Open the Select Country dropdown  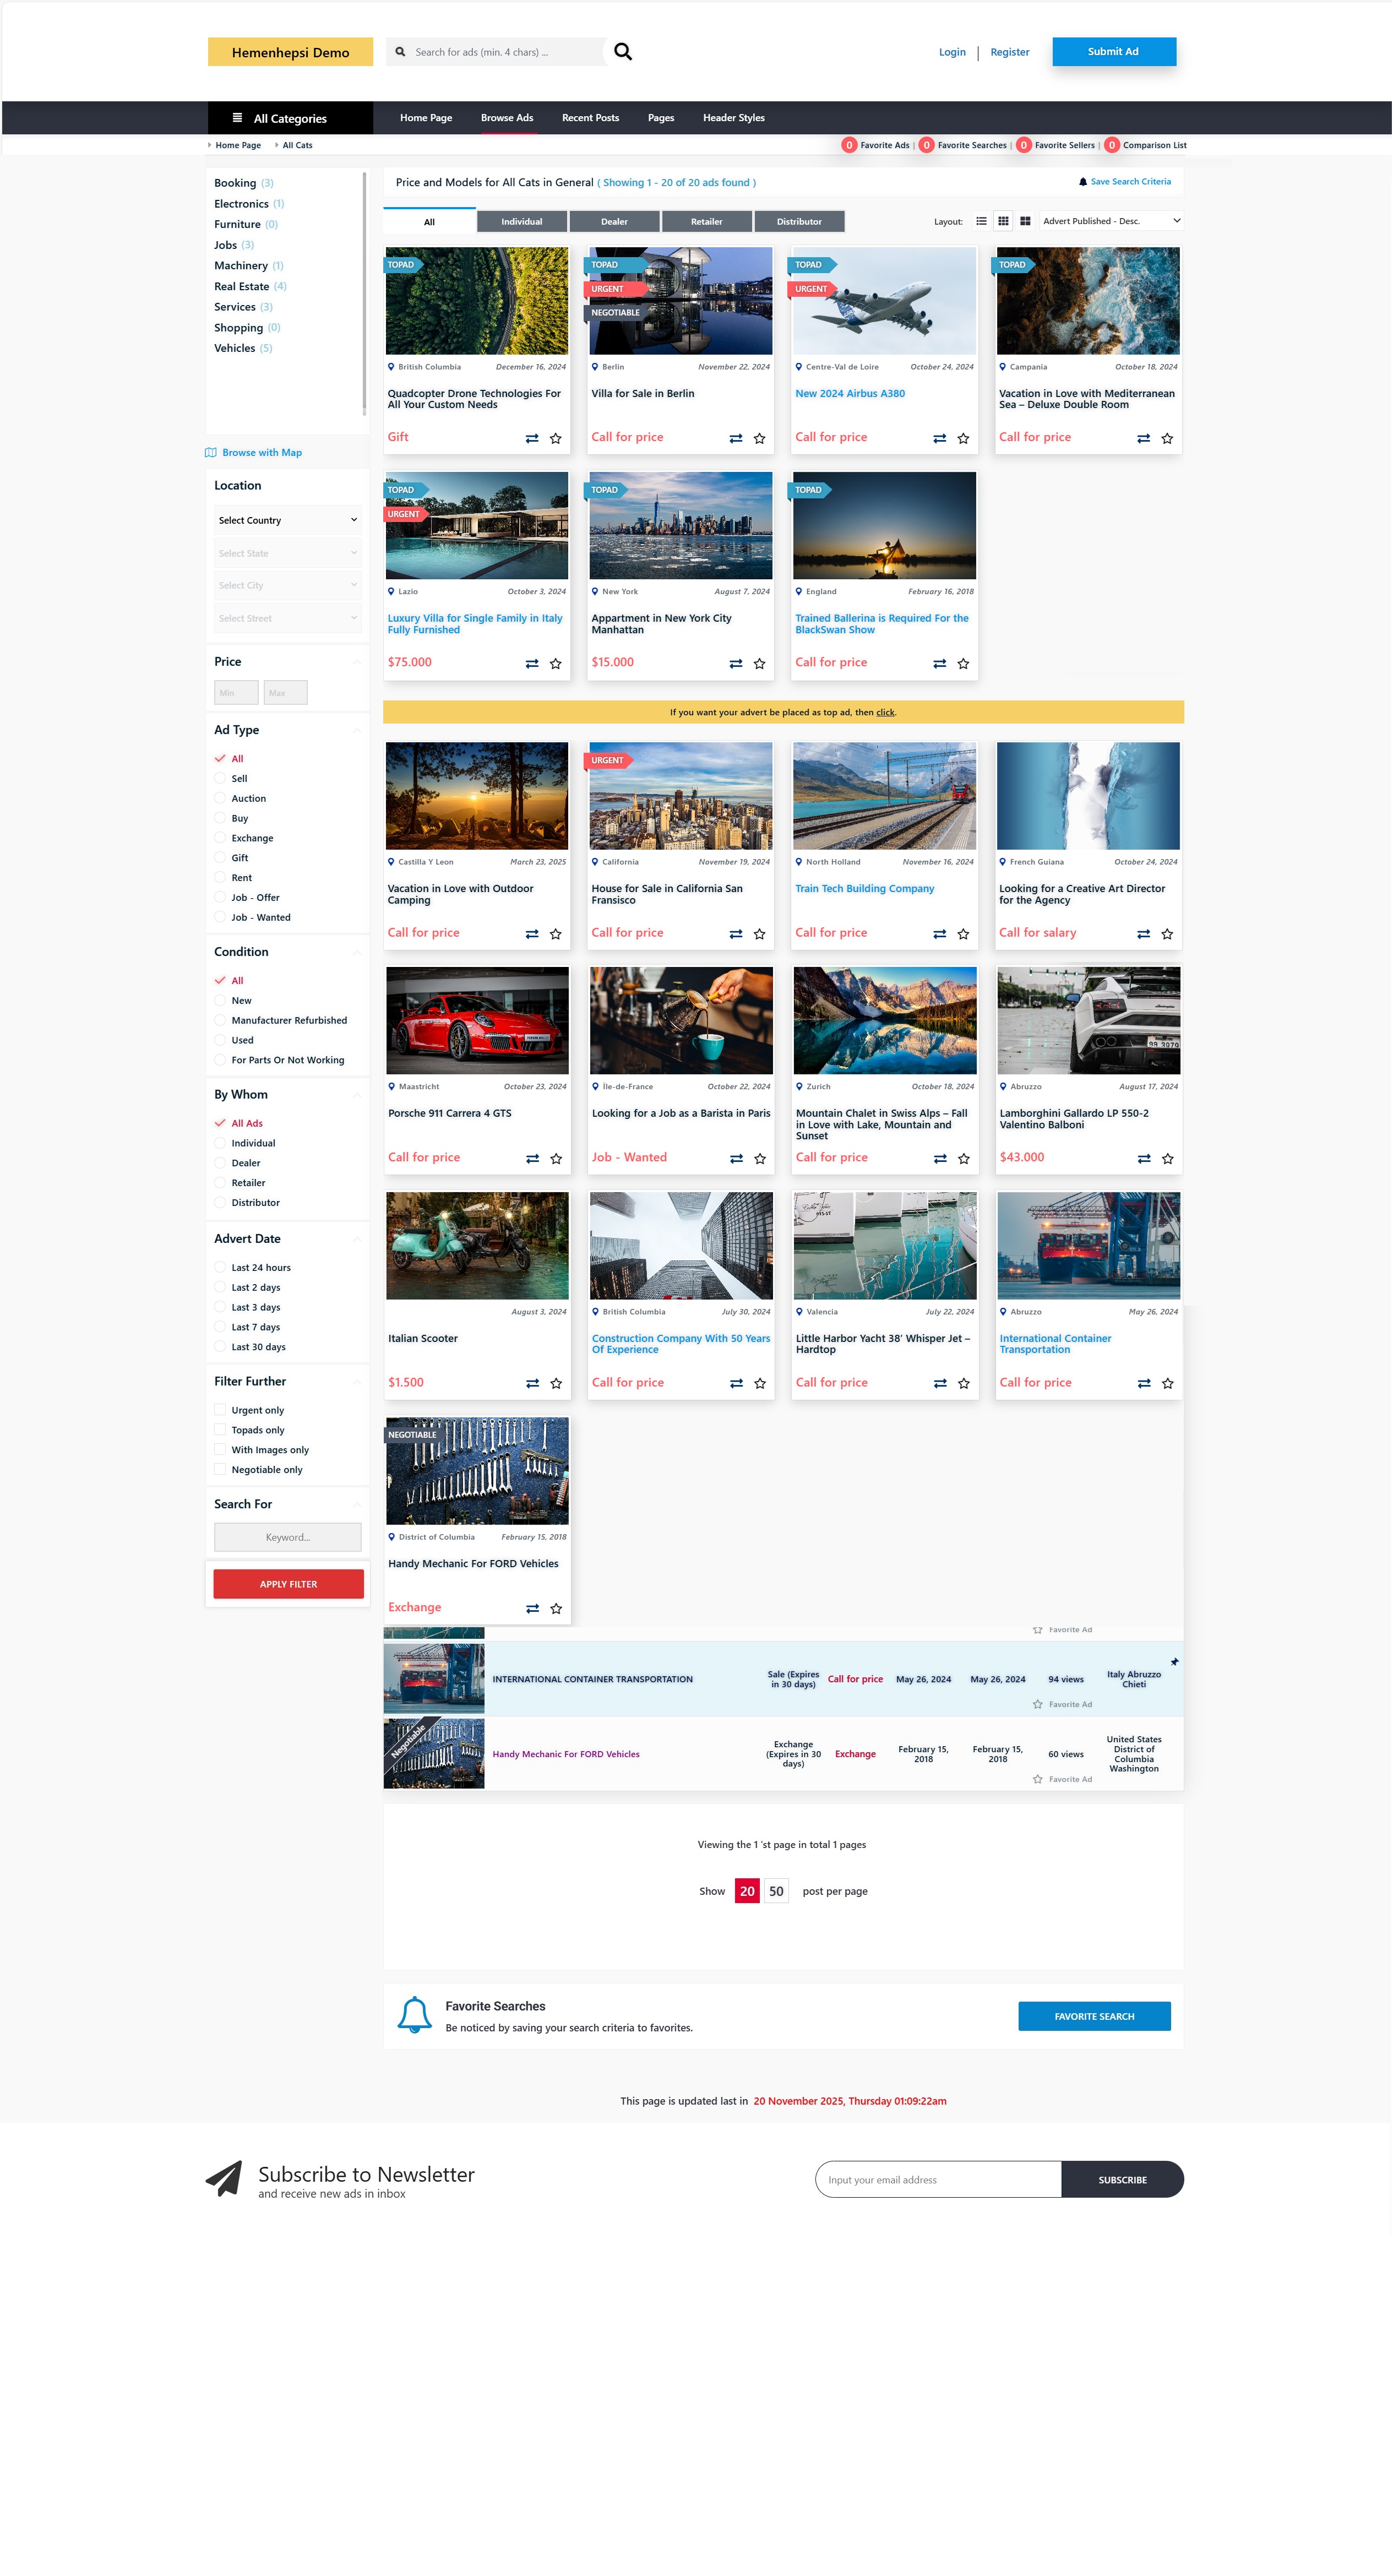pos(287,520)
